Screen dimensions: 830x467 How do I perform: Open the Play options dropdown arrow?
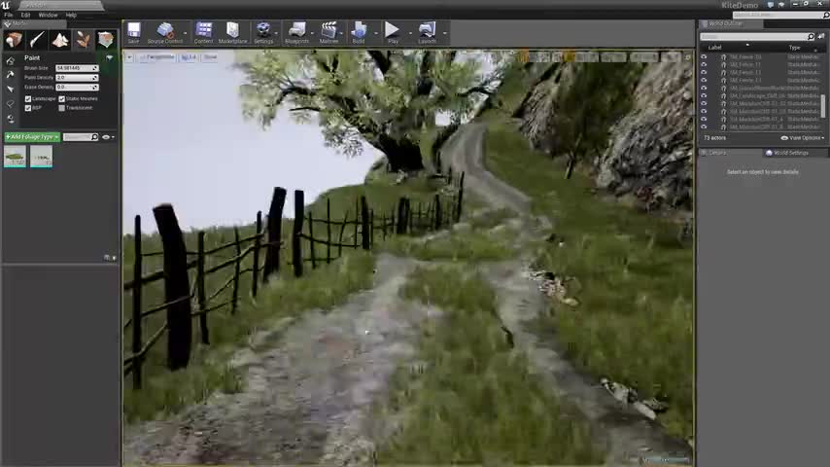410,33
